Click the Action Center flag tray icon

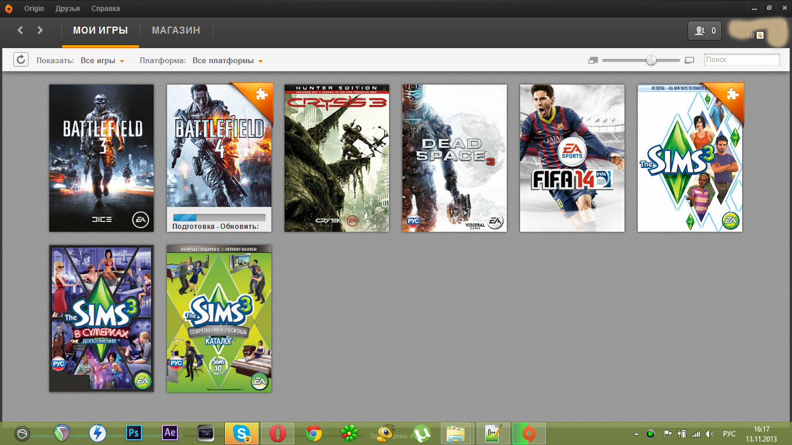[x=667, y=434]
